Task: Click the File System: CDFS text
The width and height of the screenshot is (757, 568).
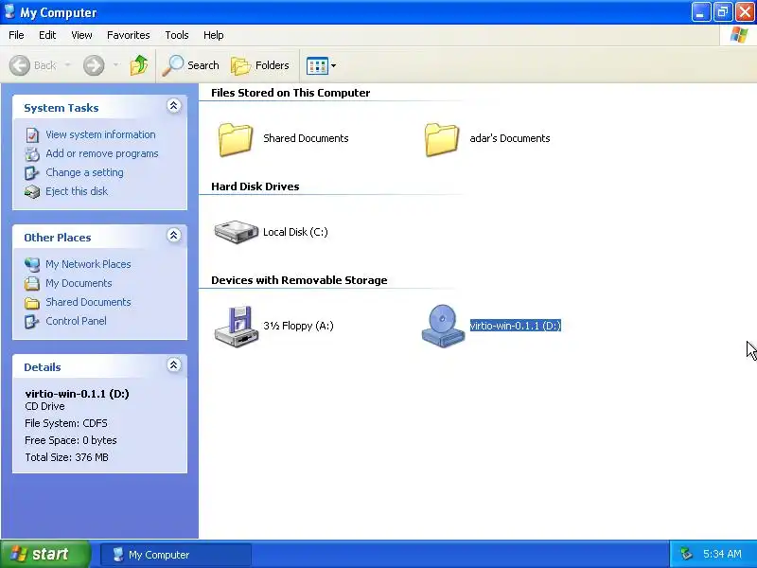Action: tap(66, 423)
